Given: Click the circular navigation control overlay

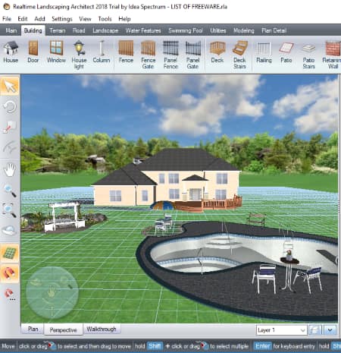Looking at the screenshot, I should (52, 292).
